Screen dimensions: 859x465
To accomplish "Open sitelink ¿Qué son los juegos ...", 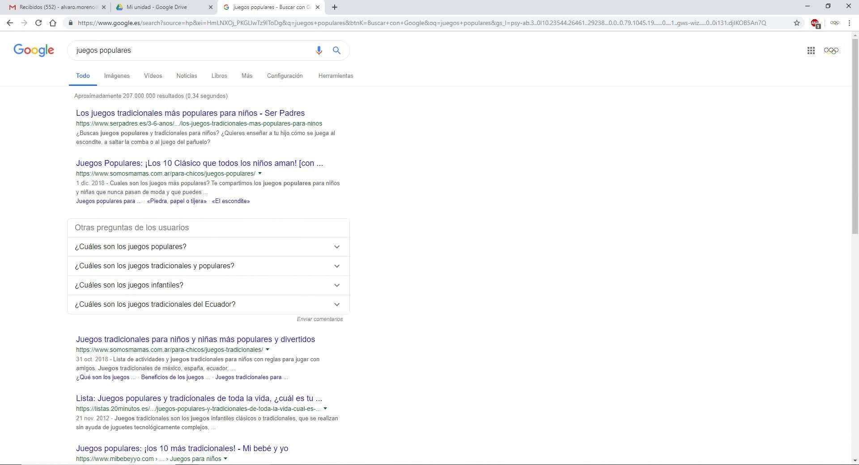I will [x=106, y=377].
